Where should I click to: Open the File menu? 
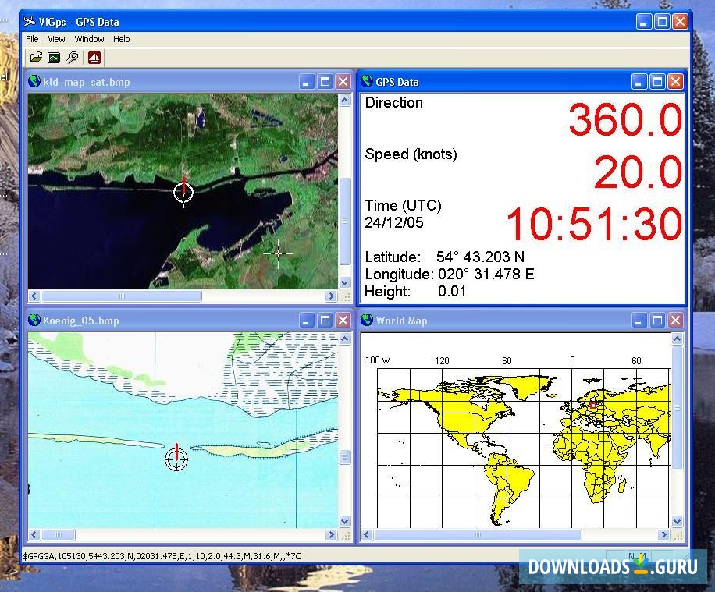pyautogui.click(x=32, y=39)
